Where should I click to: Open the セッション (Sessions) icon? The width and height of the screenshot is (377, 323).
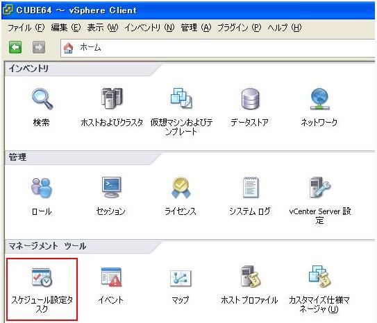click(111, 187)
